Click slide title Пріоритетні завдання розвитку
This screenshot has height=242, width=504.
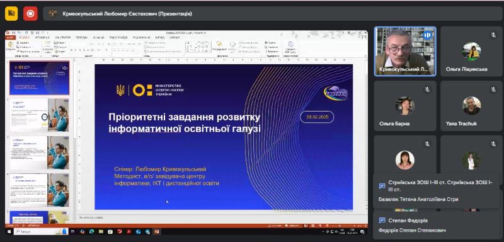[185, 123]
